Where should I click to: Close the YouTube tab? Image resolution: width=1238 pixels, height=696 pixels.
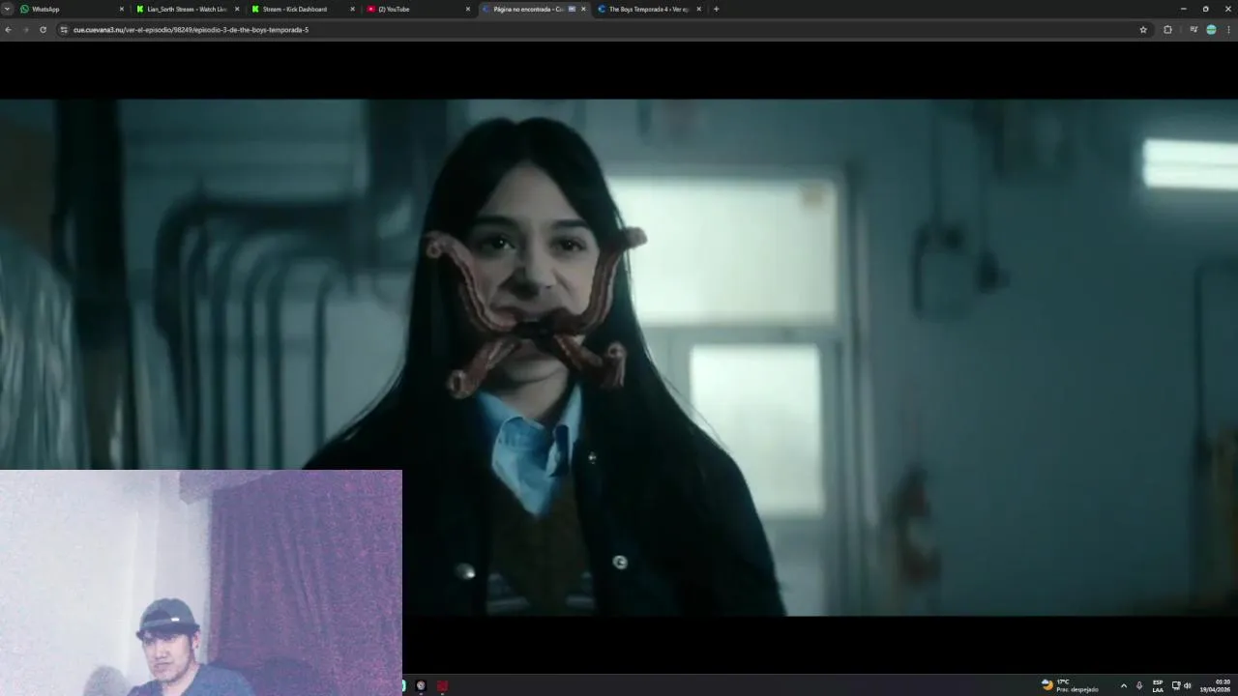click(x=468, y=9)
